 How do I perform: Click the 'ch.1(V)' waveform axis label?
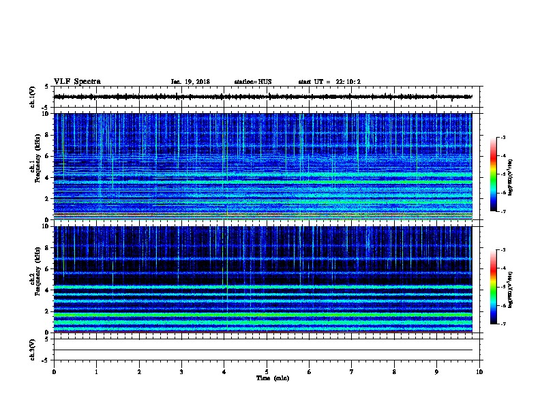(32, 97)
